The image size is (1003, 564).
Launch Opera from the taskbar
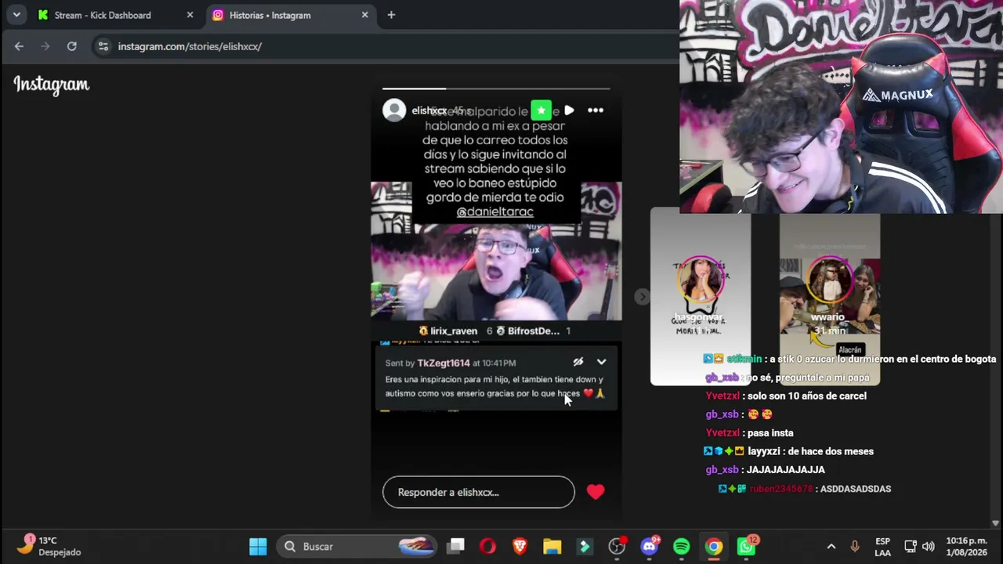pyautogui.click(x=487, y=546)
